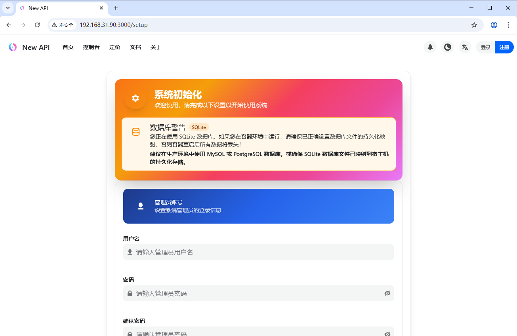Show the 确认密码 field password

[x=387, y=334]
